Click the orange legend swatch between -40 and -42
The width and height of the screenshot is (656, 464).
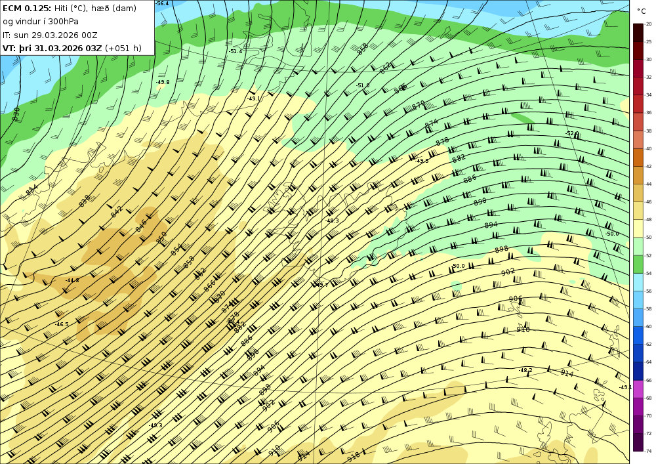(638, 158)
